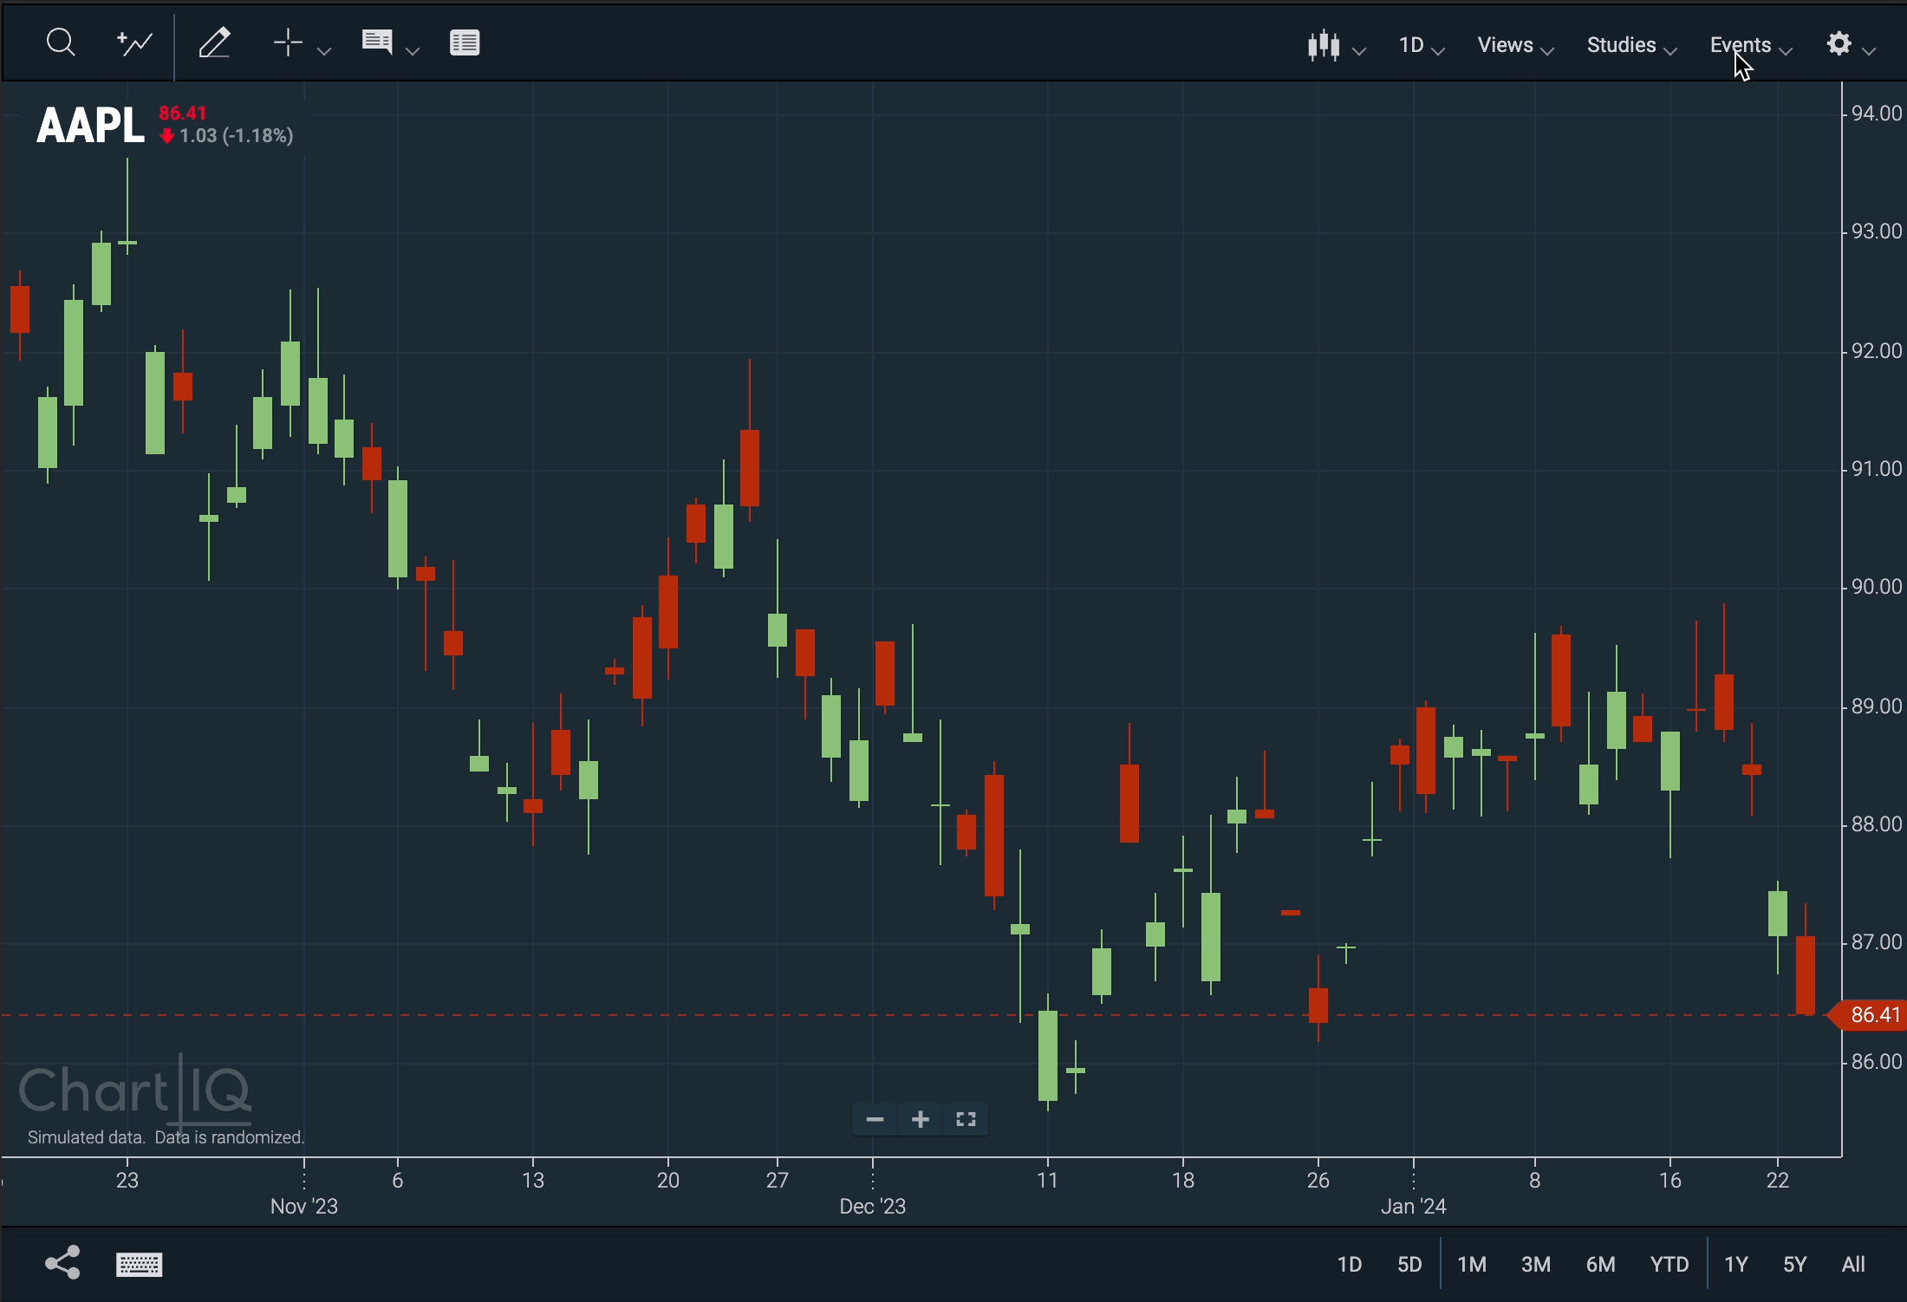1907x1302 pixels.
Task: Toggle full screen chart icon
Action: pyautogui.click(x=967, y=1120)
